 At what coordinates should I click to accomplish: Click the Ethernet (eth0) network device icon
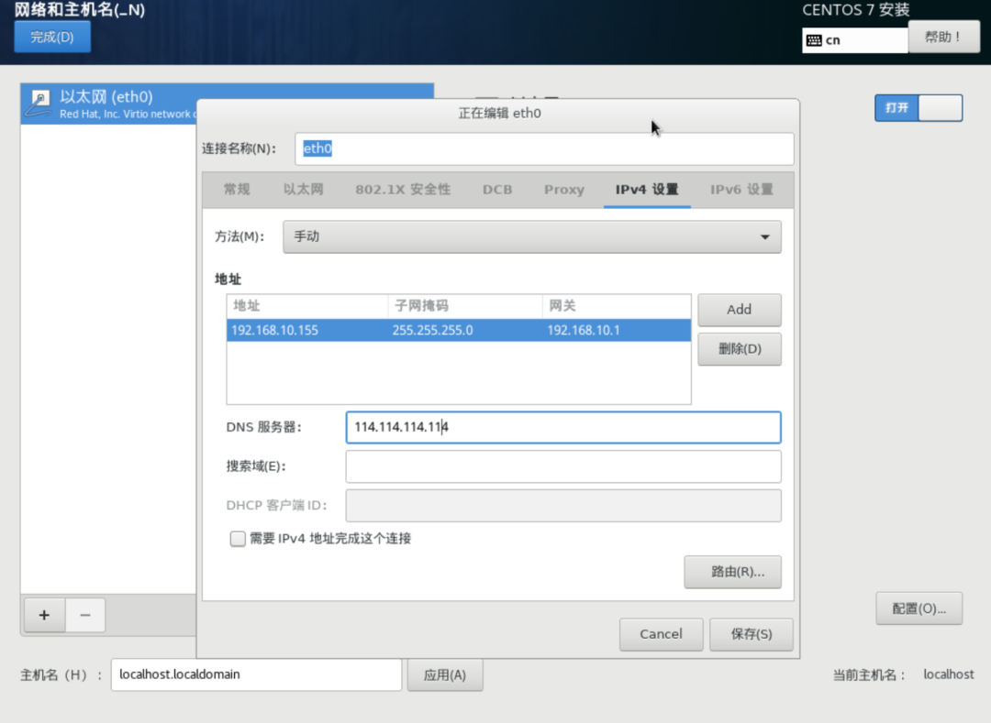[39, 104]
